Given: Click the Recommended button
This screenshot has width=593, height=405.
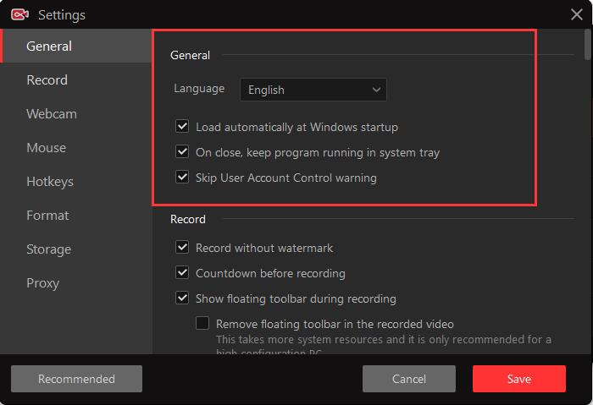Looking at the screenshot, I should point(76,379).
